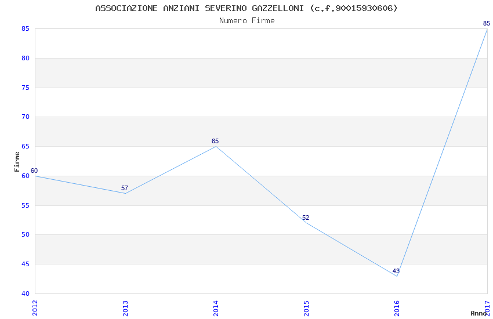Select the data label 65 for 2014
493x319 pixels.
(x=215, y=141)
